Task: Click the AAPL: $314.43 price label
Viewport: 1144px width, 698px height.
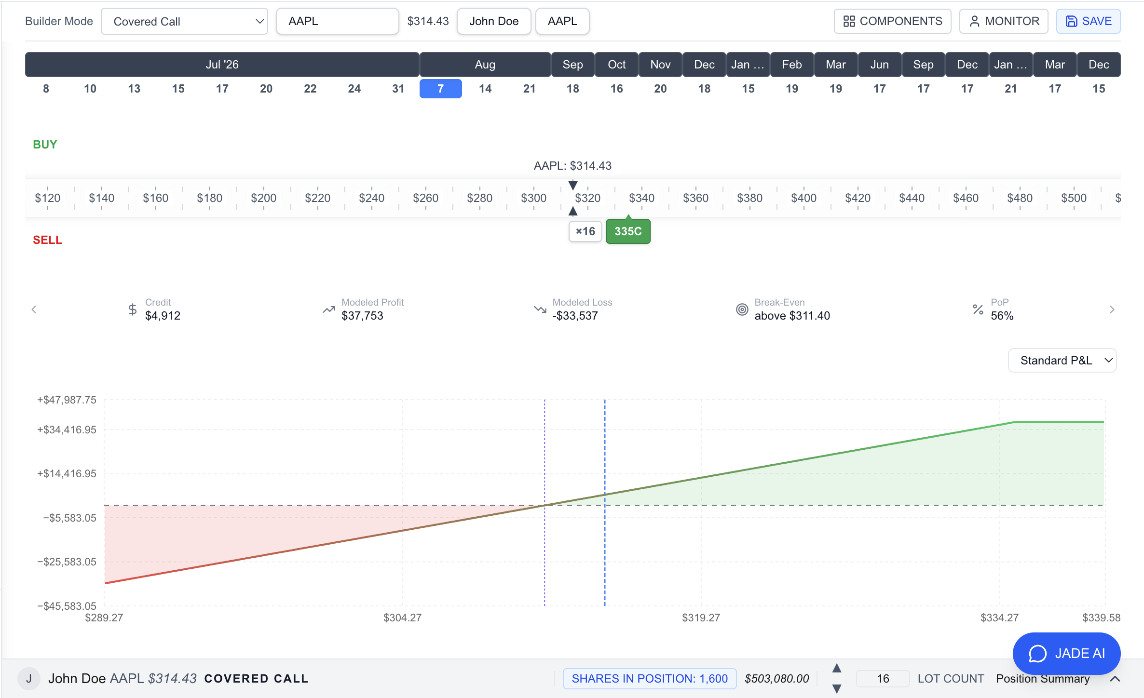Action: click(x=572, y=166)
